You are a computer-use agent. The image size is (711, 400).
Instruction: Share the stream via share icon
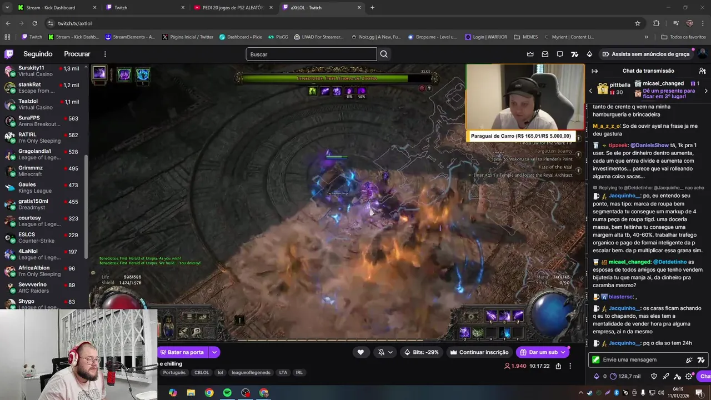tap(558, 366)
